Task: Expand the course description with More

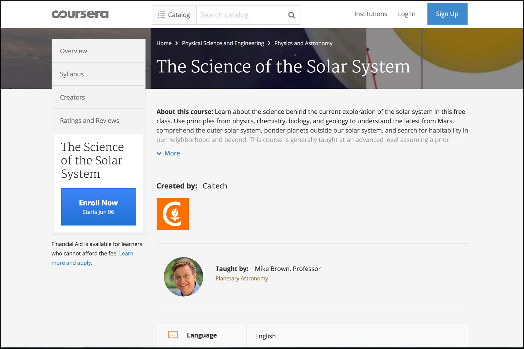Action: coord(168,153)
